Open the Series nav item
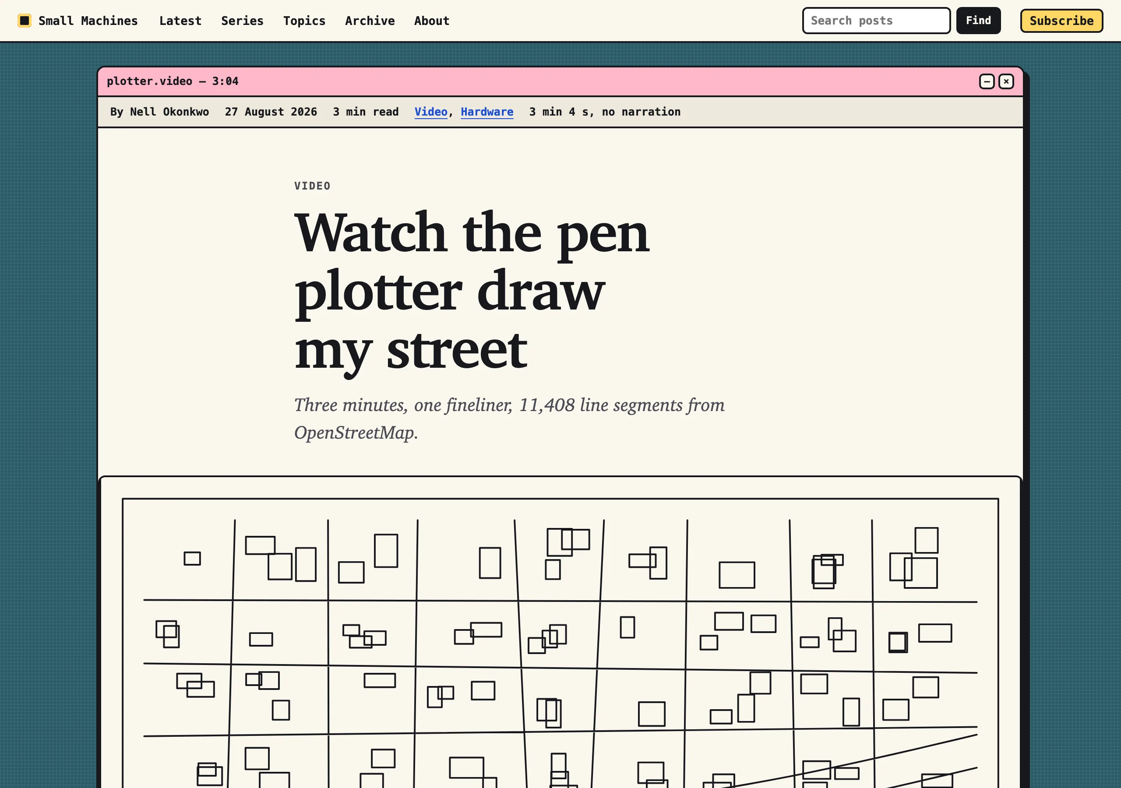Screen dimensions: 1121x788 coord(242,21)
